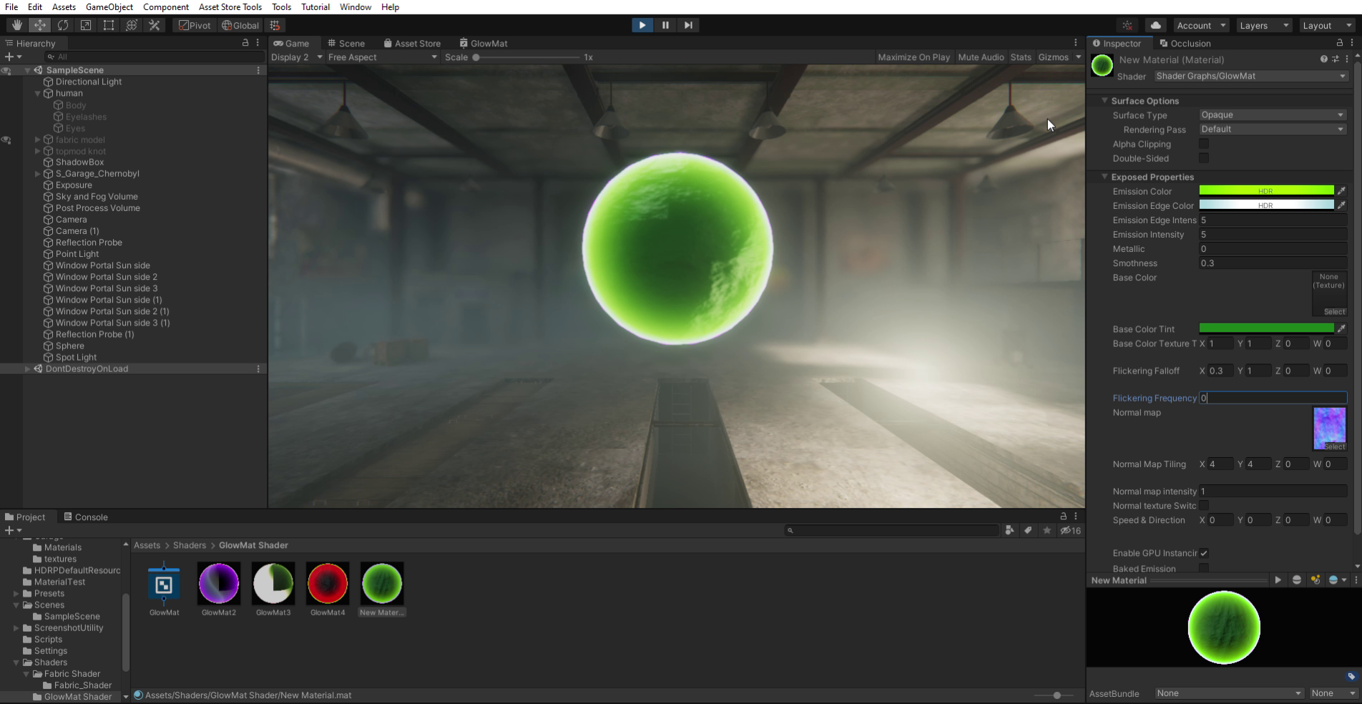Lock the Hierarchy panel
This screenshot has width=1362, height=704.
(245, 43)
